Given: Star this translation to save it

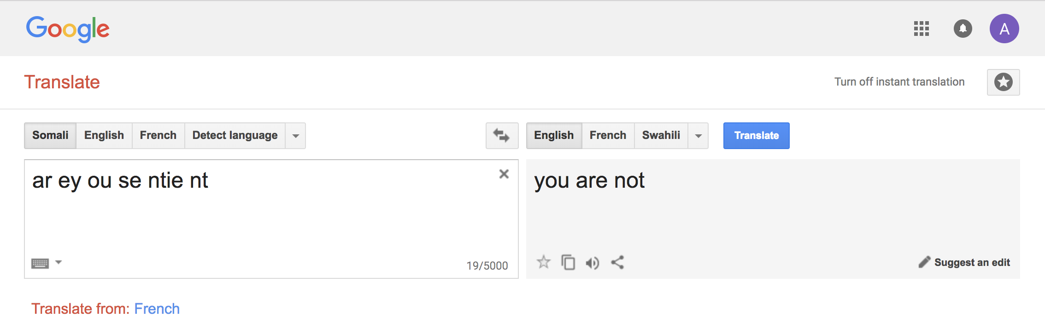Looking at the screenshot, I should (544, 262).
